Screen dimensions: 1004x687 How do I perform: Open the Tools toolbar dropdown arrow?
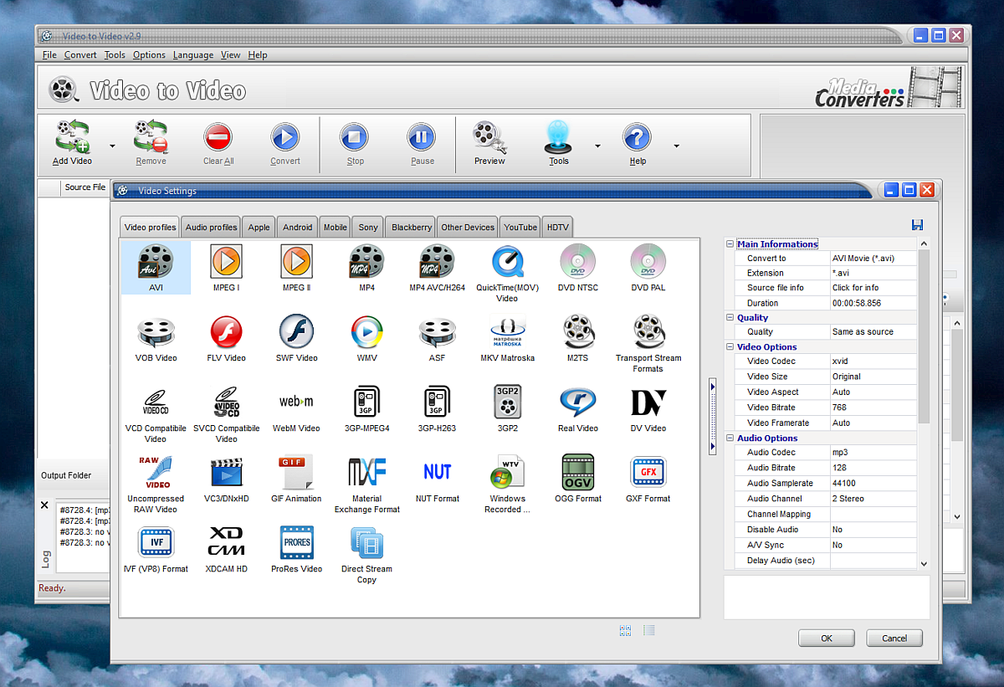(597, 146)
